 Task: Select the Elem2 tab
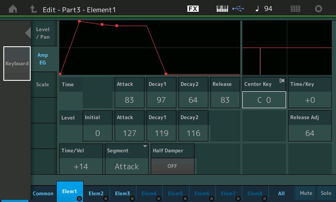pos(96,193)
